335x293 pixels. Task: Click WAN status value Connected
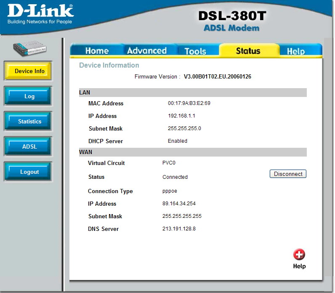(x=175, y=177)
